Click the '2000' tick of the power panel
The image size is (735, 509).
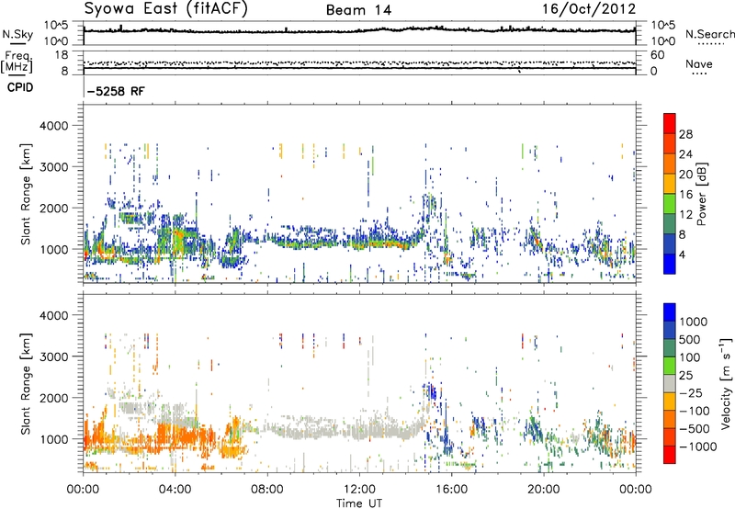tap(54, 208)
